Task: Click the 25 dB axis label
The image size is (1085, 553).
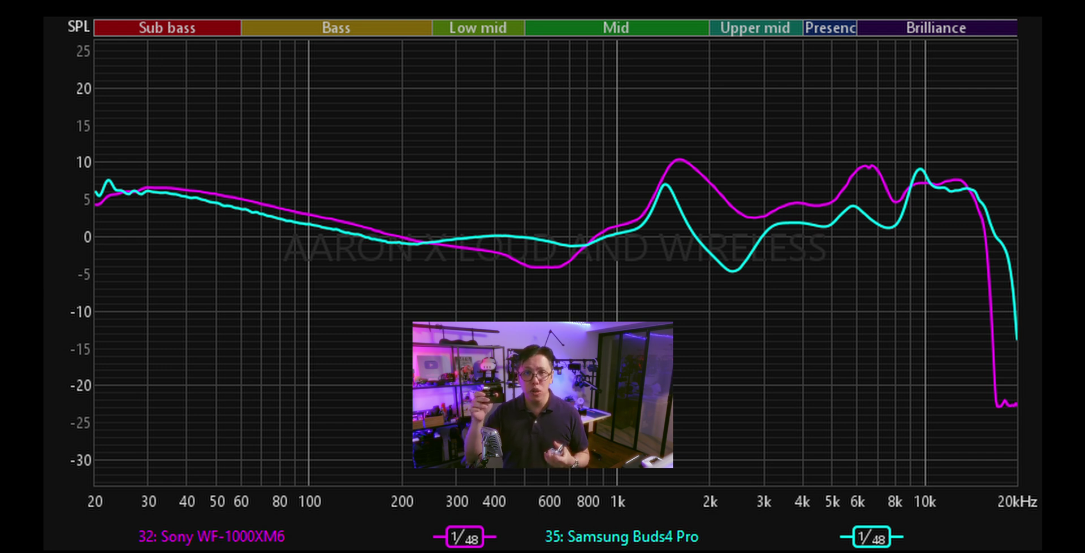Action: pos(83,51)
